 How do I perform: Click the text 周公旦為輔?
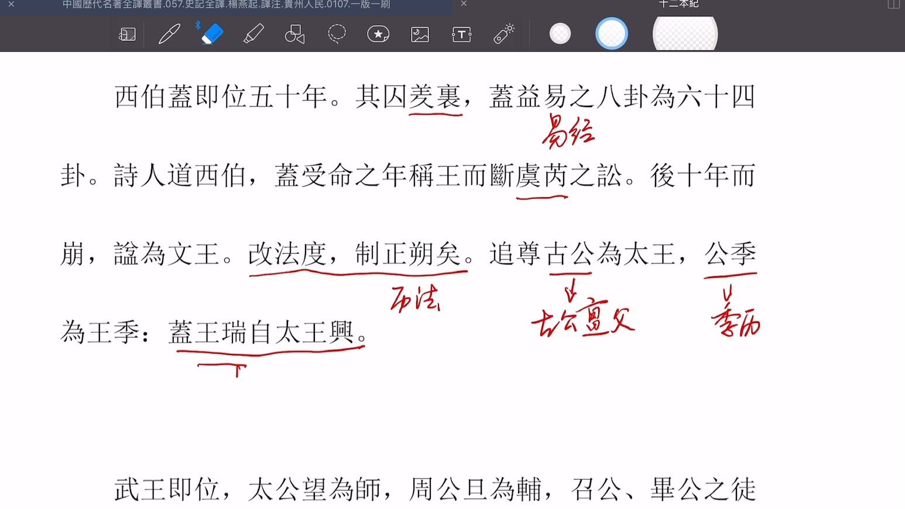475,489
